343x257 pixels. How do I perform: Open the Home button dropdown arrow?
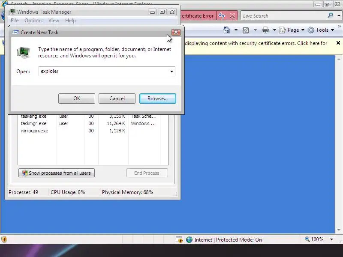click(236, 30)
